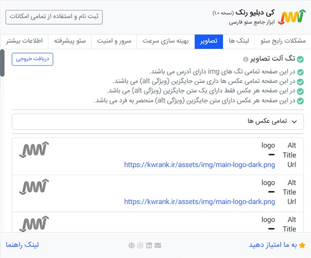Switch to لینک ها tab
The height and width of the screenshot is (258, 311).
[x=239, y=41]
